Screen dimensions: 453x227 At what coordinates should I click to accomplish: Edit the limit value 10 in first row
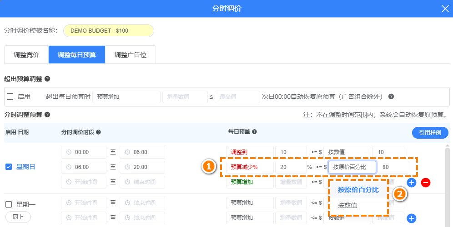click(388, 152)
